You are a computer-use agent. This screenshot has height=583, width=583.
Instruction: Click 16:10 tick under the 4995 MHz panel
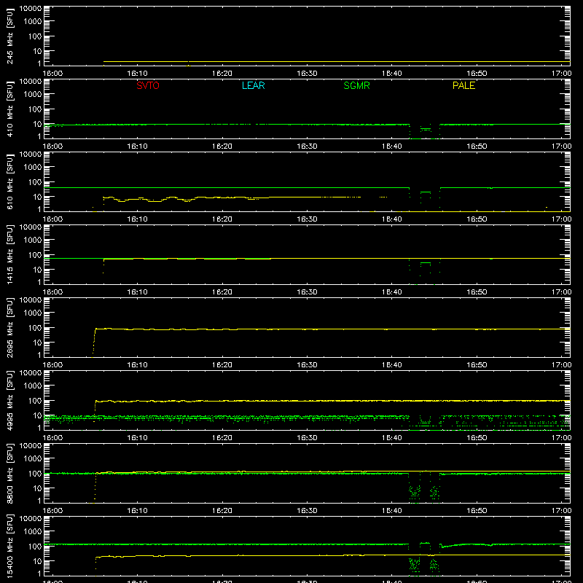[137, 438]
